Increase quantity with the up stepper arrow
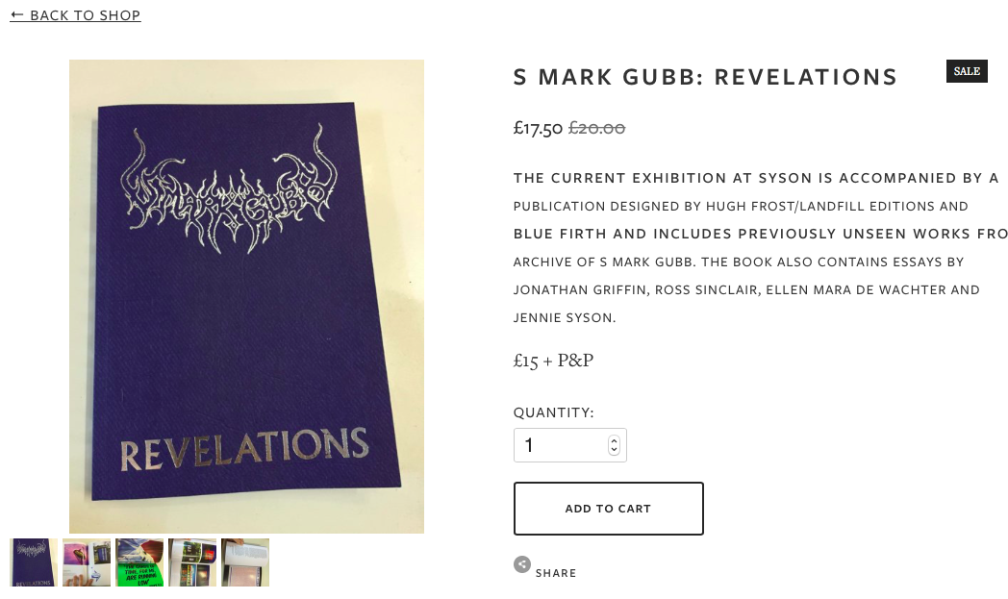Screen dimensions: 1008x599 pyautogui.click(x=614, y=440)
